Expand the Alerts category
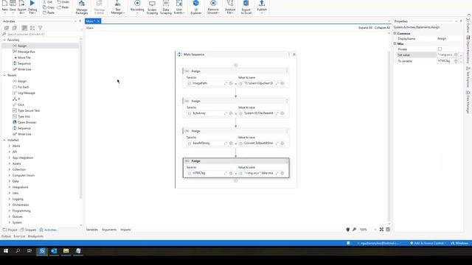Image resolution: width=472 pixels, height=265 pixels. click(10, 146)
